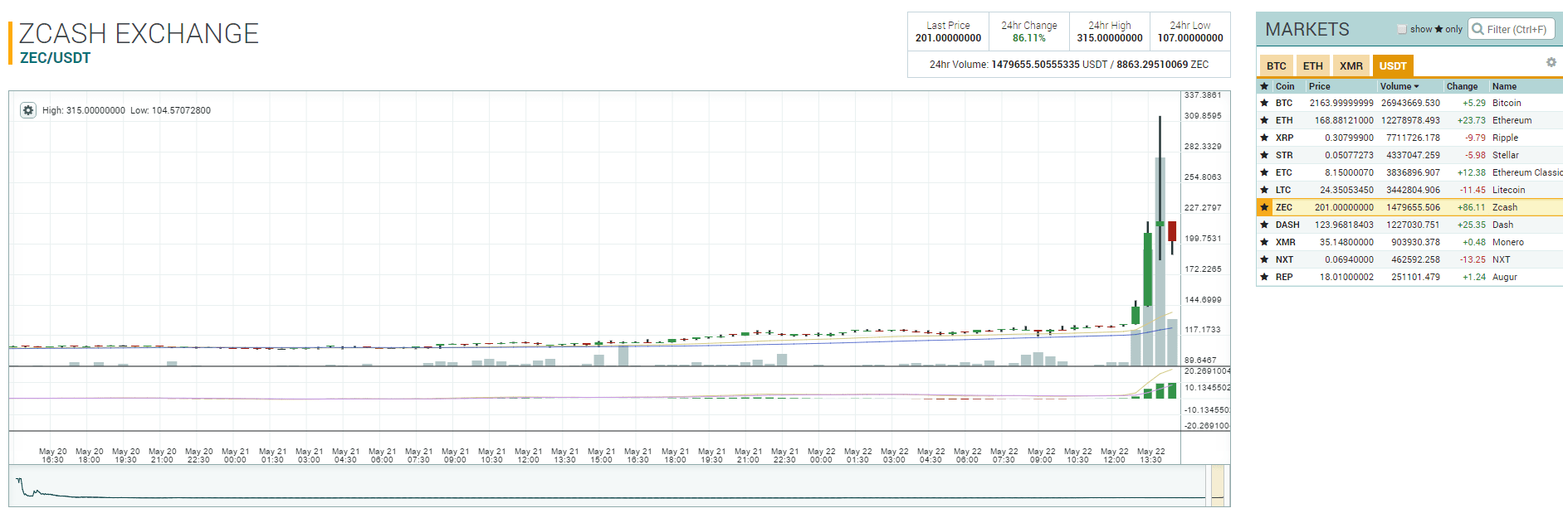Open the Ethereum market row
Screen dimensions: 1563x513
1409,120
